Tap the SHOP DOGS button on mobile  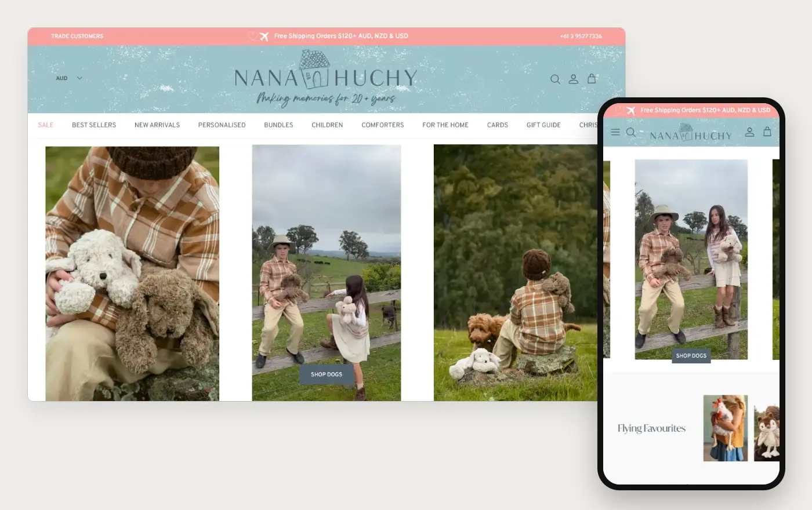691,356
